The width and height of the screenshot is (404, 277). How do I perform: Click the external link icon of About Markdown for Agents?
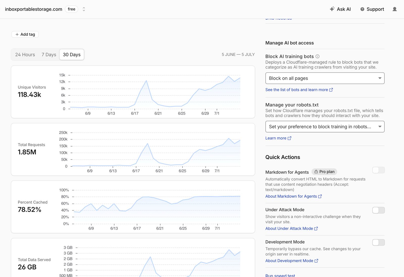click(320, 196)
